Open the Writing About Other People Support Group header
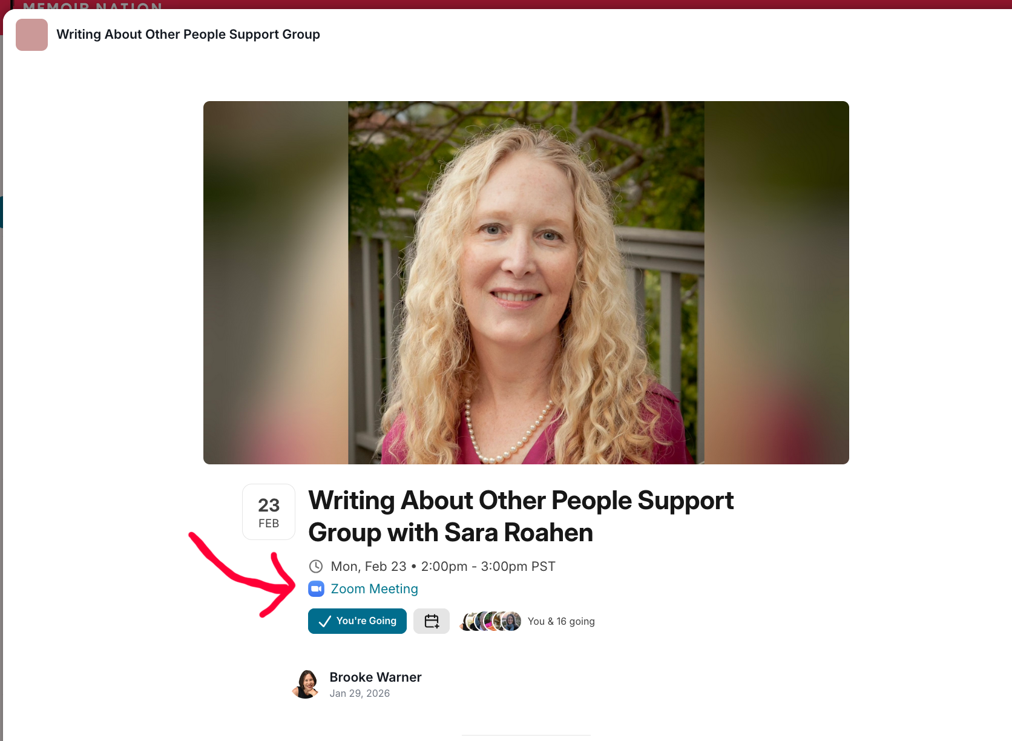 188,35
